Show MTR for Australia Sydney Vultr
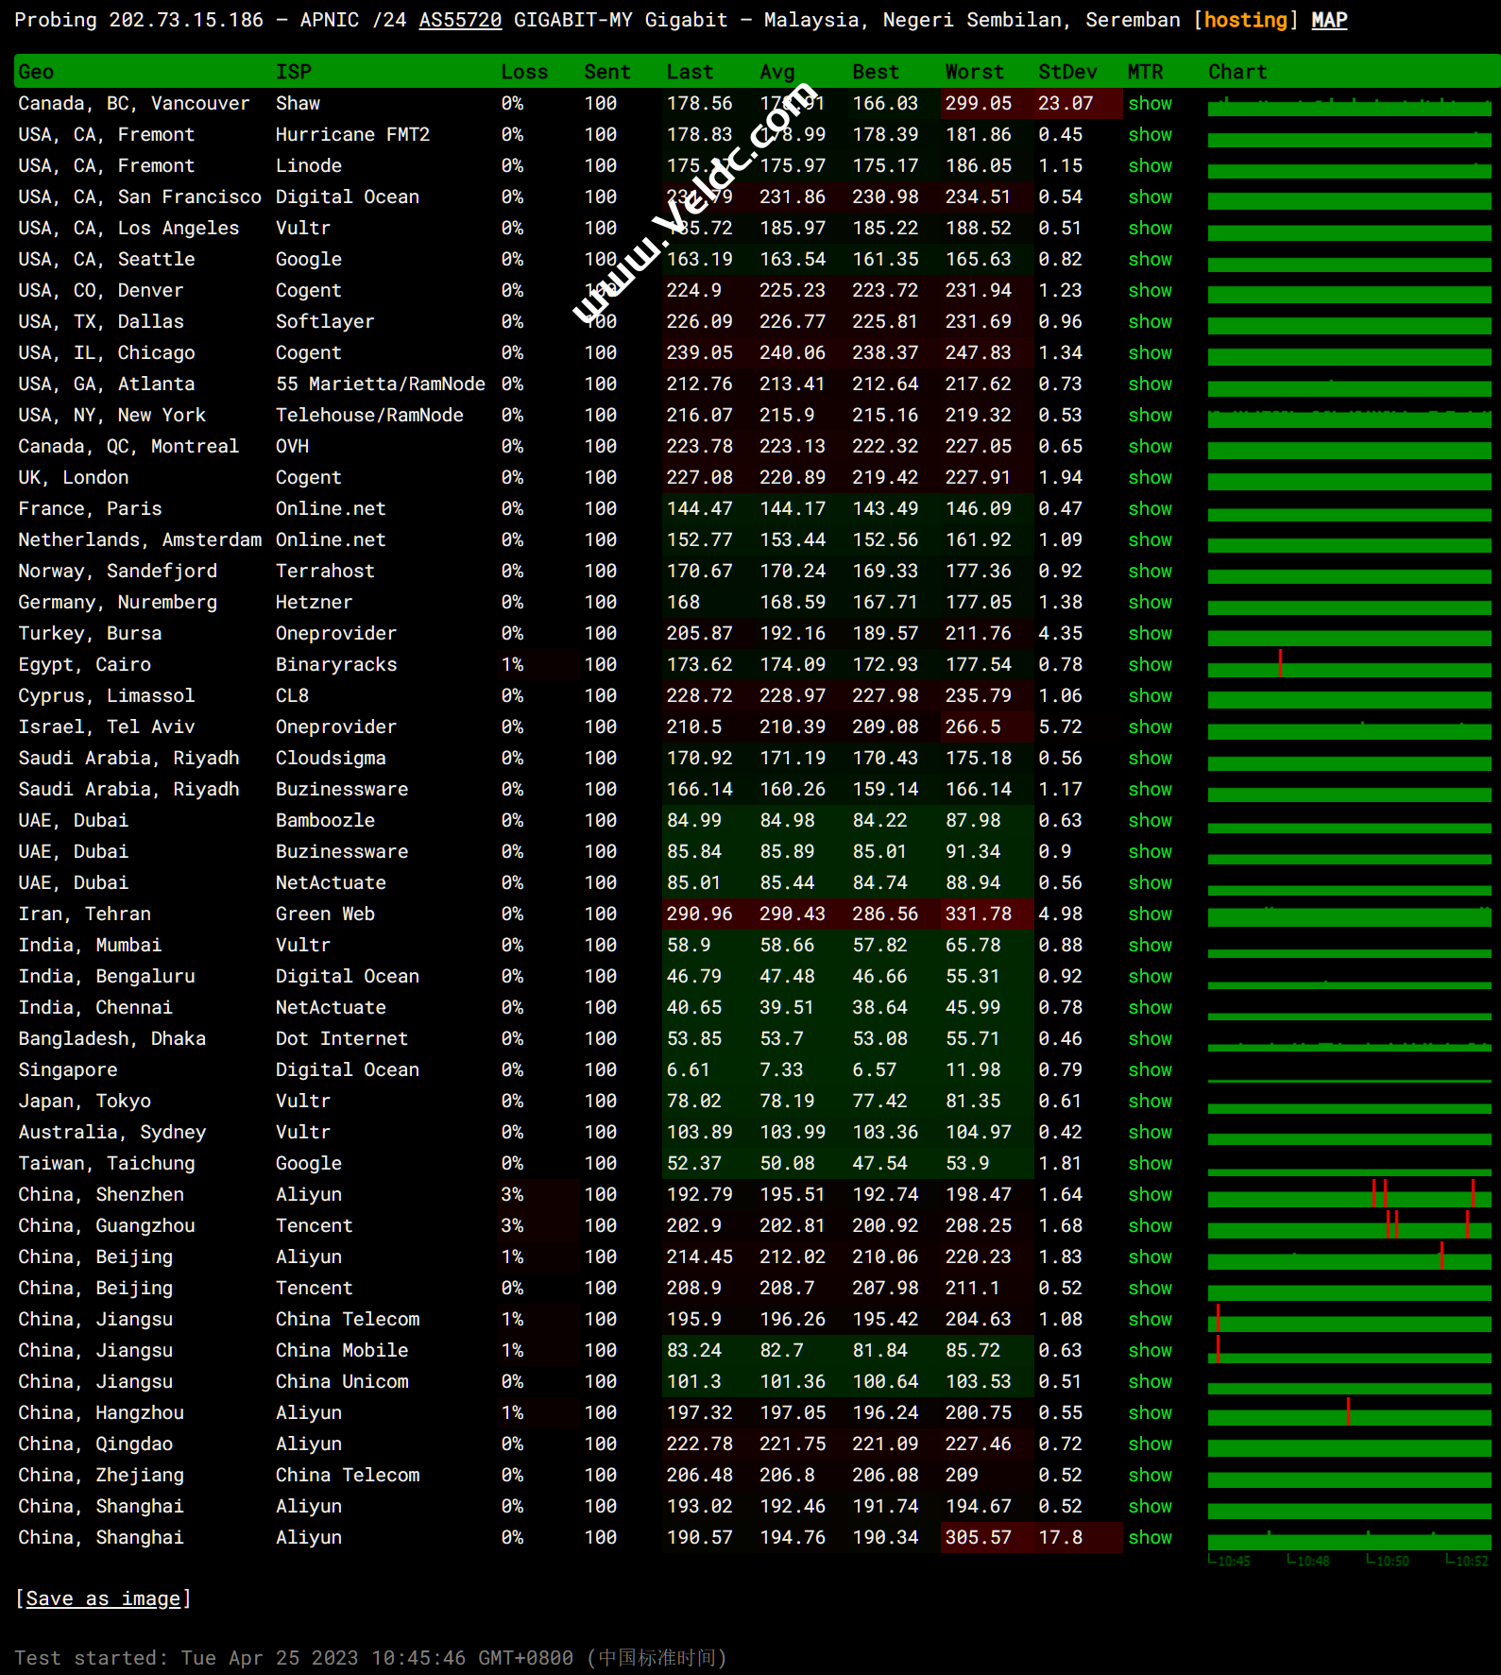The image size is (1501, 1675). pyautogui.click(x=1150, y=1132)
